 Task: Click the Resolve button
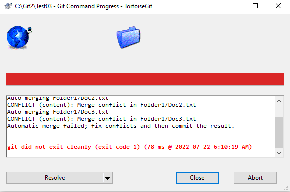click(55, 178)
